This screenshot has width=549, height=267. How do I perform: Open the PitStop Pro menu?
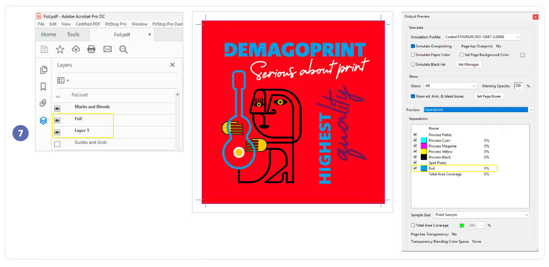tap(116, 24)
